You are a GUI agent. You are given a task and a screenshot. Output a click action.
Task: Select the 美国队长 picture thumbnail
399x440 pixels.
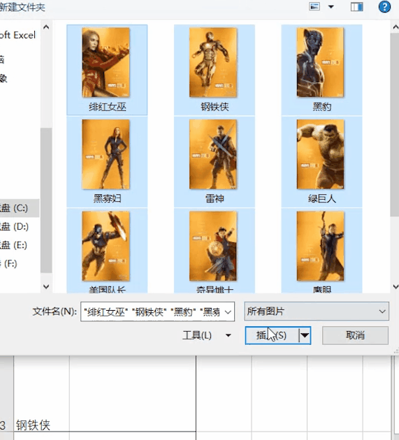(106, 246)
